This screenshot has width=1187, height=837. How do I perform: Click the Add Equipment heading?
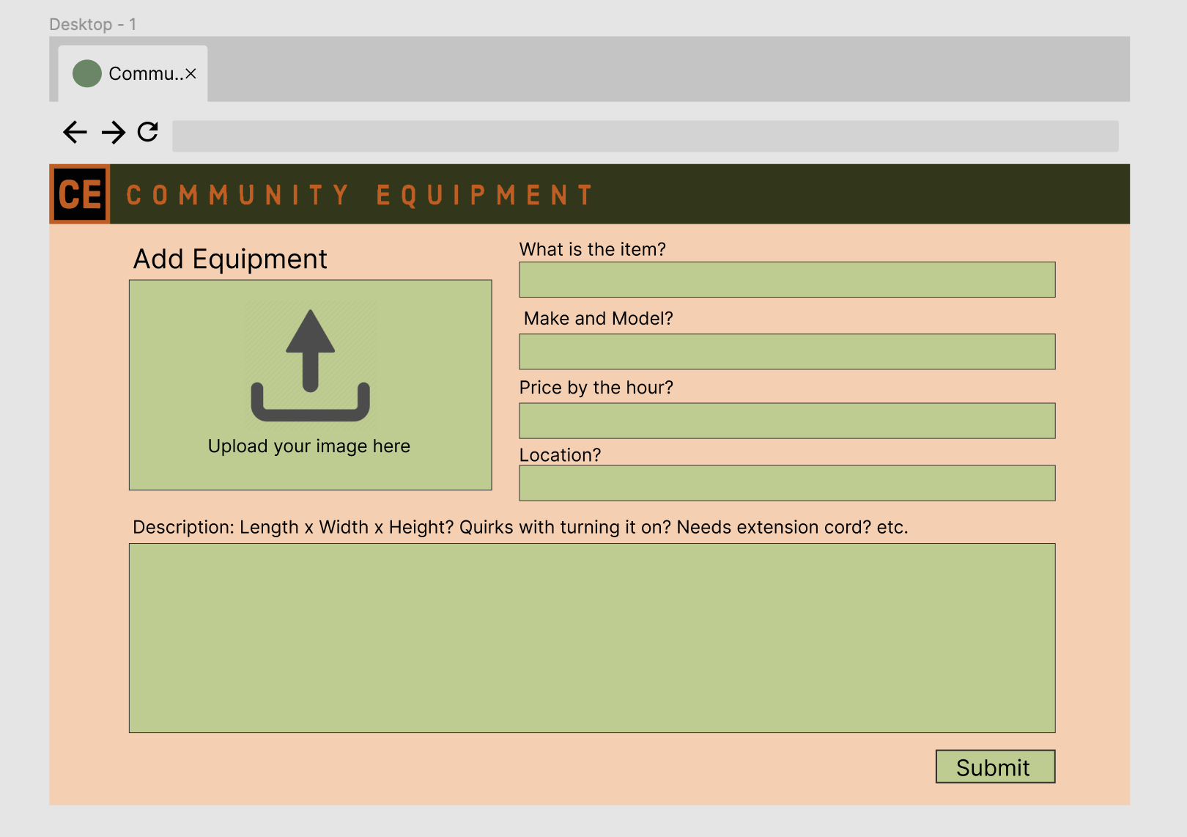click(230, 259)
